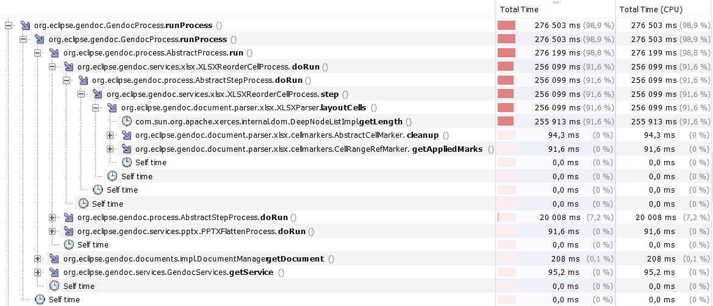This screenshot has width=713, height=306.
Task: Click the method icon beside AbstractCellMarker.cleanup
Action: 126,135
